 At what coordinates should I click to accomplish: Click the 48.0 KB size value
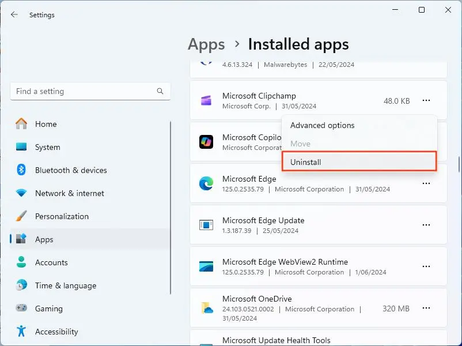[x=396, y=101]
